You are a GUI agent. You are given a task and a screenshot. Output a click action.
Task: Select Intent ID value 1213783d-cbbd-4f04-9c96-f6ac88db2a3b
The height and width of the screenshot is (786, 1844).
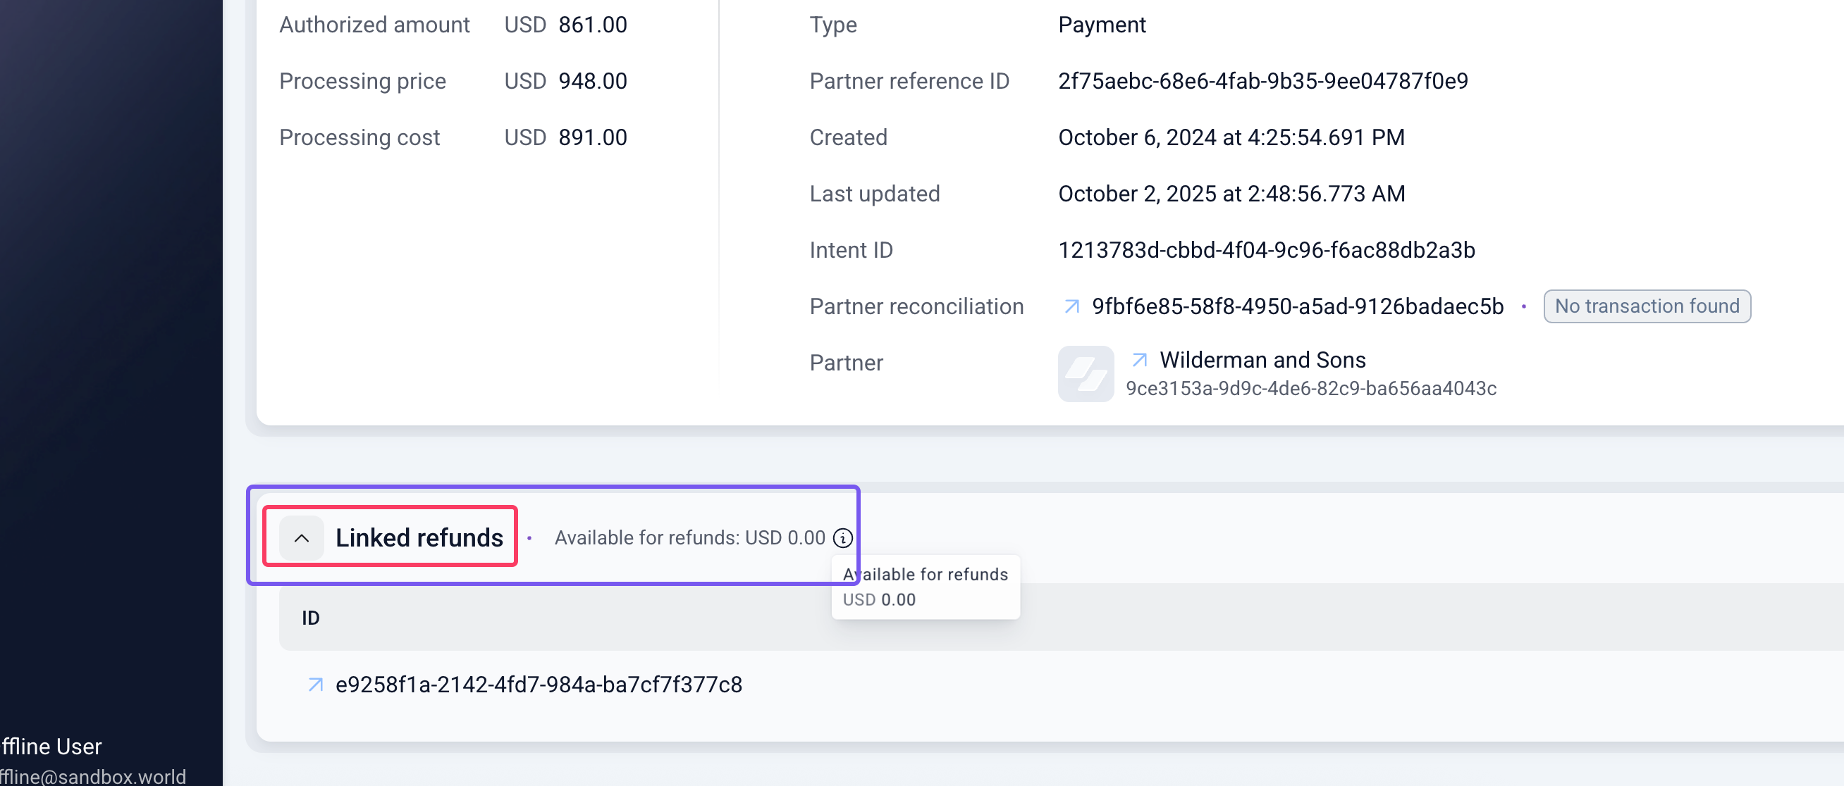(x=1266, y=250)
